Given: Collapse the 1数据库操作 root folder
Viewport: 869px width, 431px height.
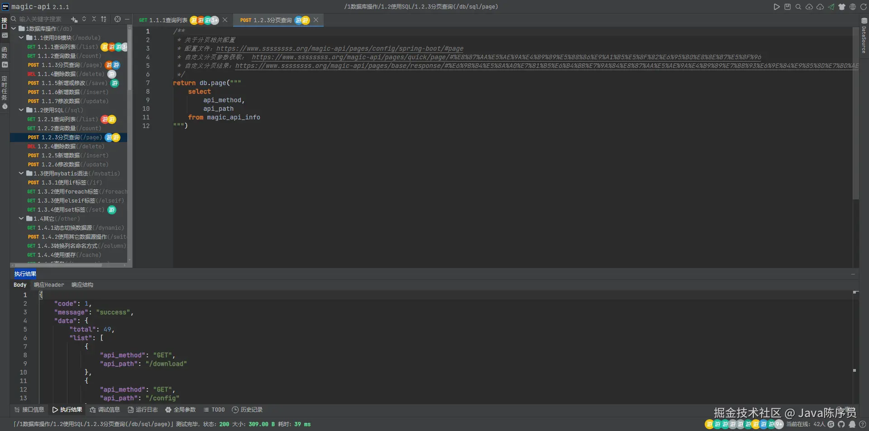Looking at the screenshot, I should 14,28.
